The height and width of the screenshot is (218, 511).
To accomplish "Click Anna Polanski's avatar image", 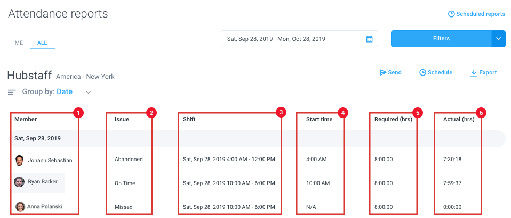I will pyautogui.click(x=20, y=207).
